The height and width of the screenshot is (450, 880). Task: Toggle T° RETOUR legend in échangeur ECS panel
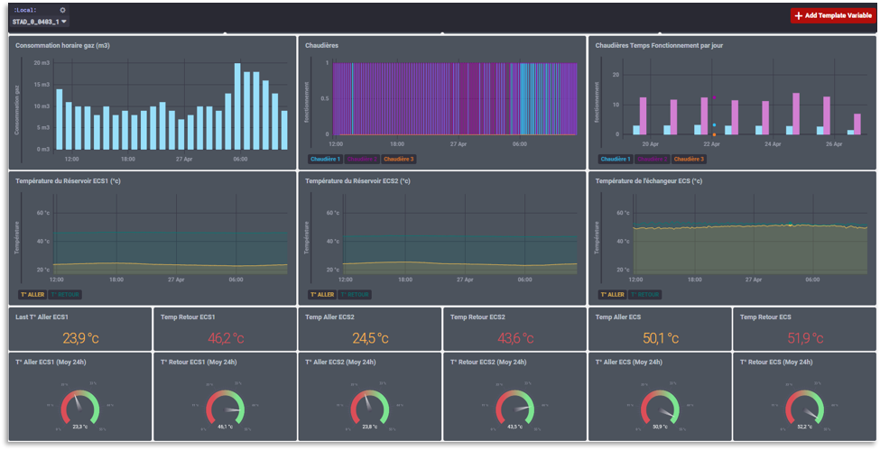coord(644,295)
